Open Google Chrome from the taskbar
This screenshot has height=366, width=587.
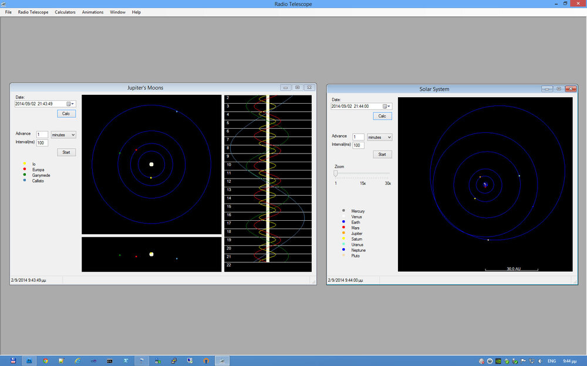(45, 361)
